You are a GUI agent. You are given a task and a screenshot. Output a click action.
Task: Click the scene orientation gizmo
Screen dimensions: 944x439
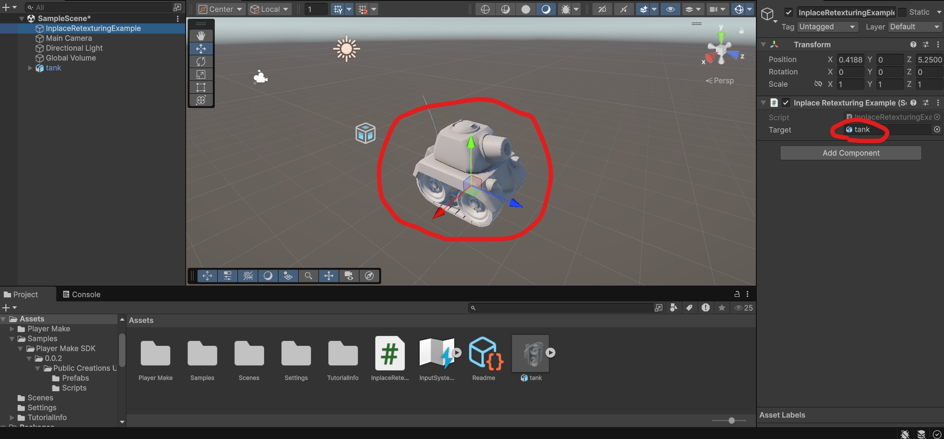click(721, 49)
